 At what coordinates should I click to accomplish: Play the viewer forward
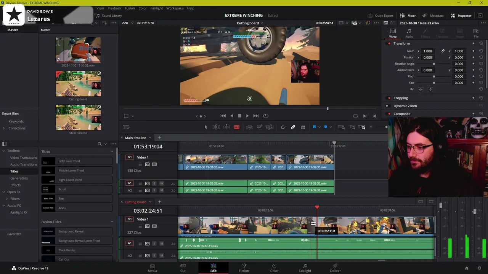tap(247, 116)
